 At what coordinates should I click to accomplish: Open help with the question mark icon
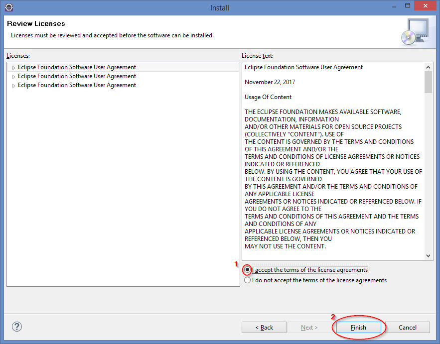pyautogui.click(x=17, y=327)
